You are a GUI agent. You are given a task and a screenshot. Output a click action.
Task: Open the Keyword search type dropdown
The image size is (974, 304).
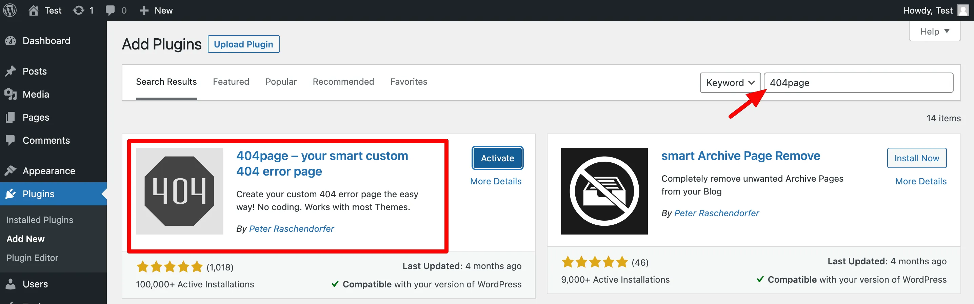coord(730,83)
